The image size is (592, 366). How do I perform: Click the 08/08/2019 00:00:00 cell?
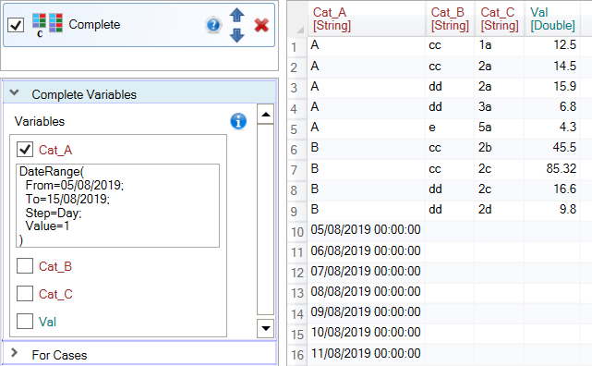[367, 291]
